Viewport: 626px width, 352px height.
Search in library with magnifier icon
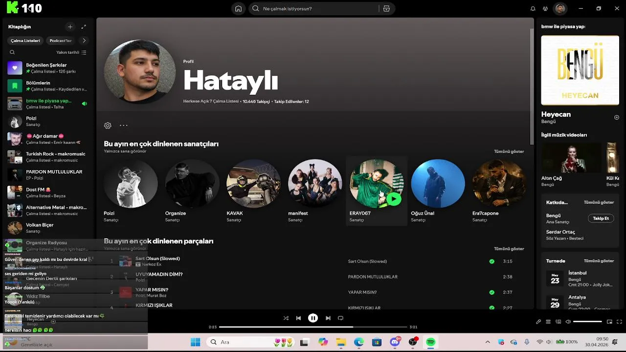(x=12, y=52)
